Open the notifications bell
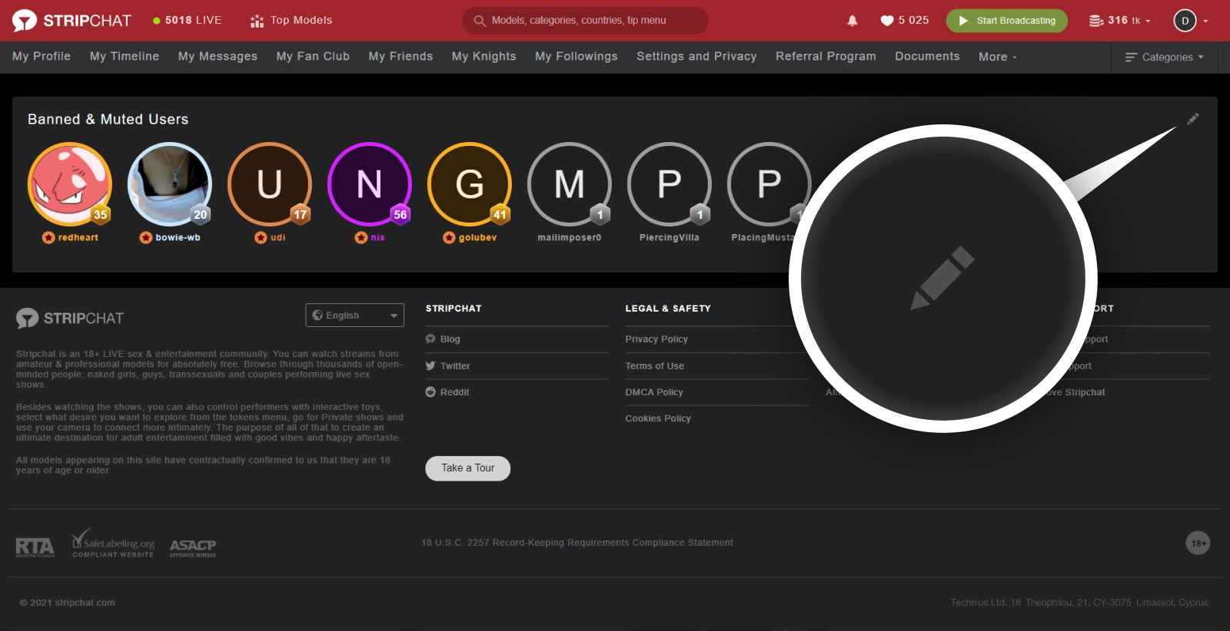Viewport: 1230px width, 631px height. (x=852, y=21)
